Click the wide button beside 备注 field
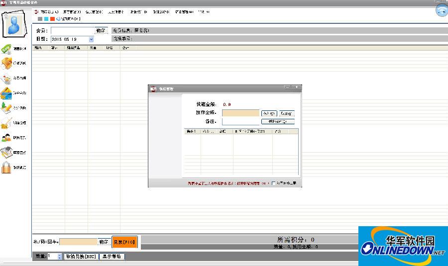Screen dimensions: 448x266 tap(278, 122)
